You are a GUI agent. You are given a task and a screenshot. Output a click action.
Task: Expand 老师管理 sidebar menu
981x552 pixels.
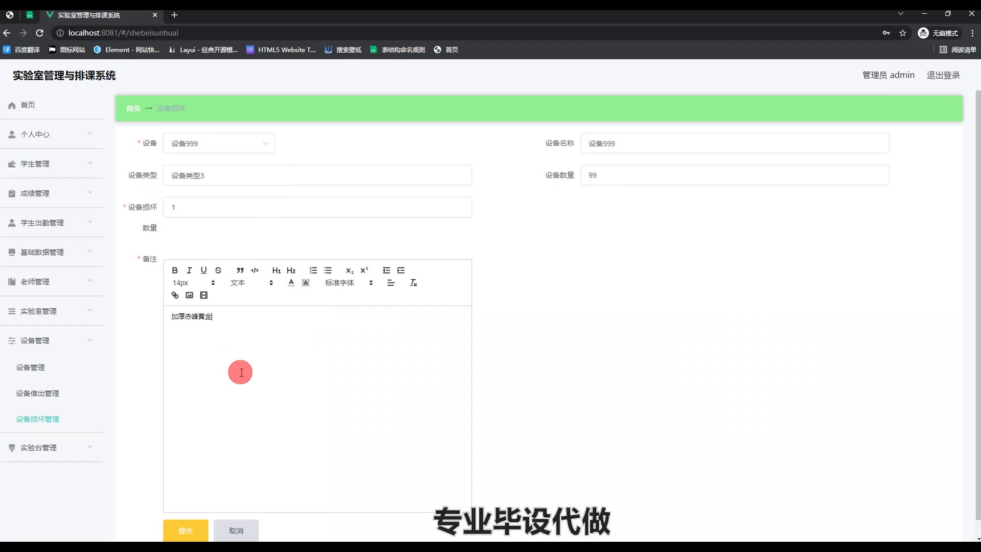point(52,282)
